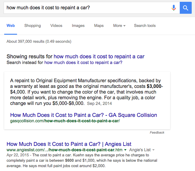Screen dimensions: 195x171
Task: Click the microphone voice search icon
Action: [x=173, y=8]
